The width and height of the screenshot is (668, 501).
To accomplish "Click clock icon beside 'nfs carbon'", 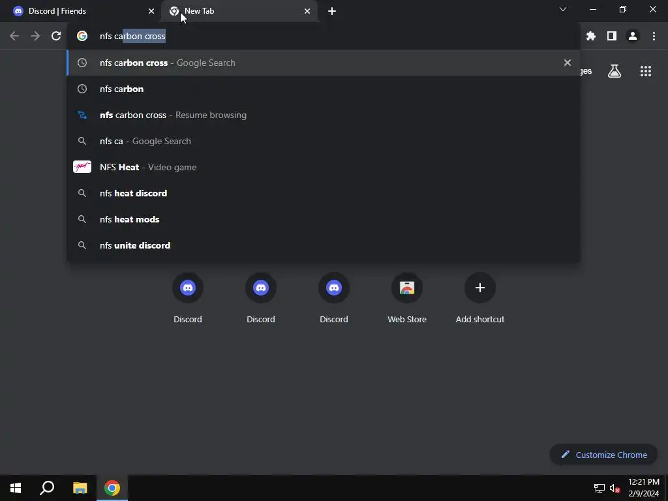I will [82, 89].
